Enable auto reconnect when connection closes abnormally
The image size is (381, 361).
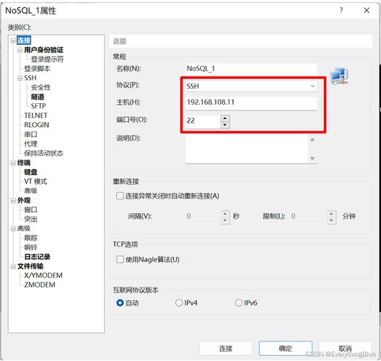coord(120,196)
